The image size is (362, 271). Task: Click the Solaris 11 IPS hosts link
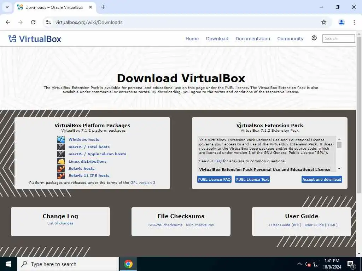89,176
